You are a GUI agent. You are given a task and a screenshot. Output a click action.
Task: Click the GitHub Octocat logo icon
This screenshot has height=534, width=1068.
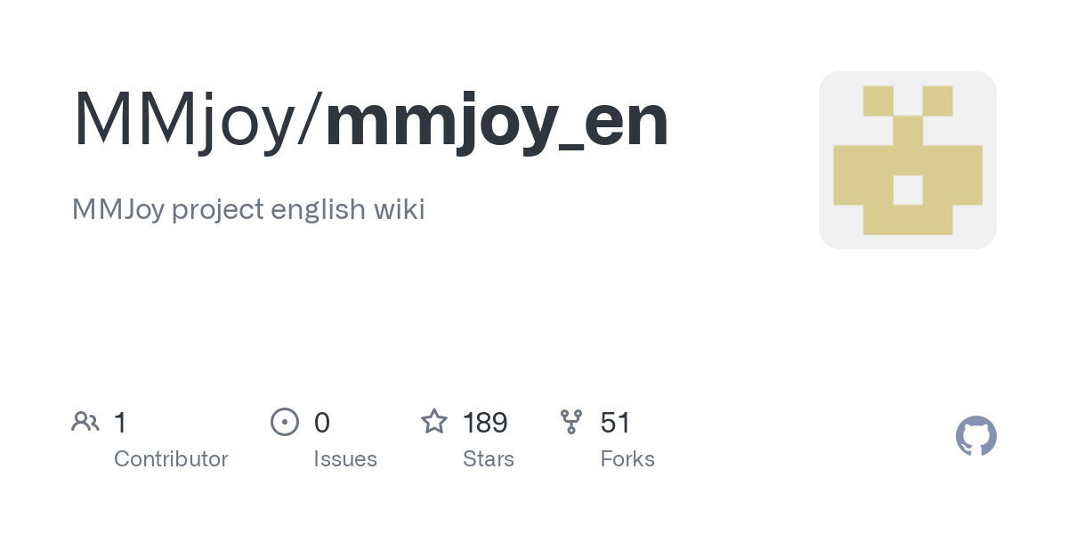click(x=976, y=436)
